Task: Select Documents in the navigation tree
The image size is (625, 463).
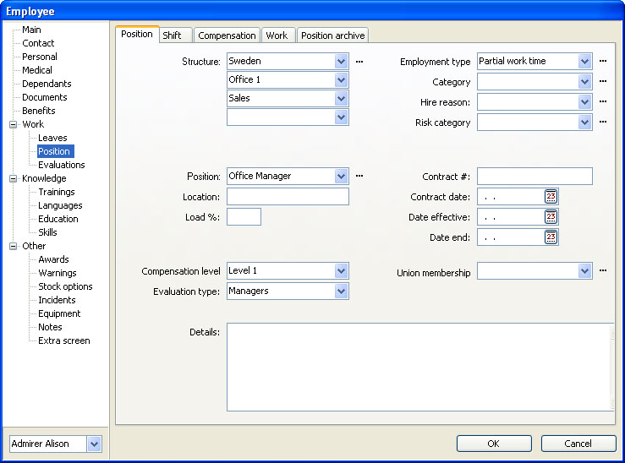Action: 45,97
